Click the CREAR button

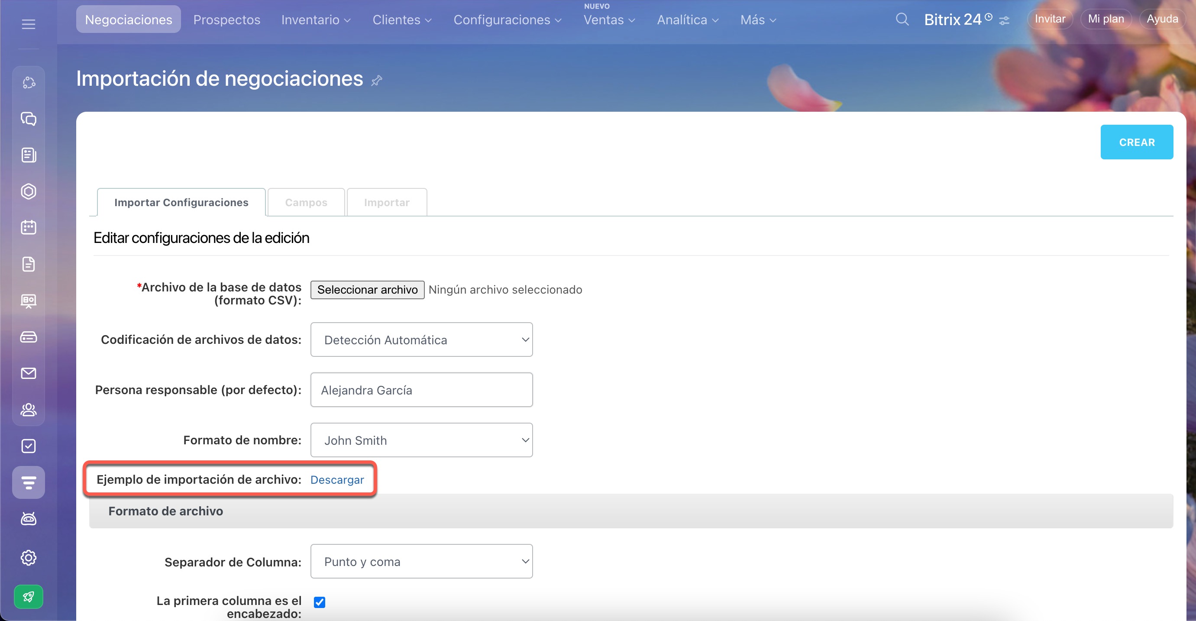coord(1137,142)
